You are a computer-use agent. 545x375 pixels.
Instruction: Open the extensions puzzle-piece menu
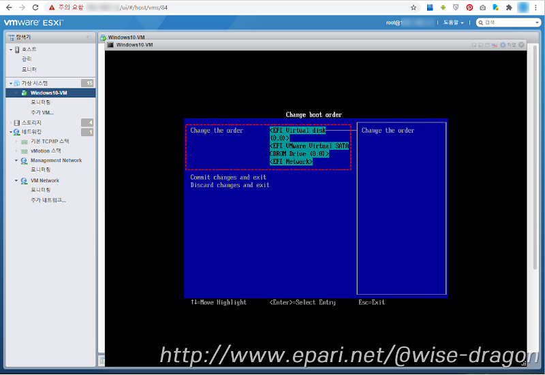click(x=509, y=7)
